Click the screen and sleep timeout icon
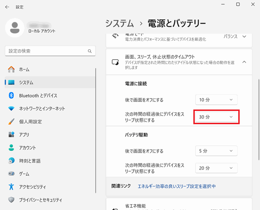The image size is (260, 210). (x=115, y=62)
